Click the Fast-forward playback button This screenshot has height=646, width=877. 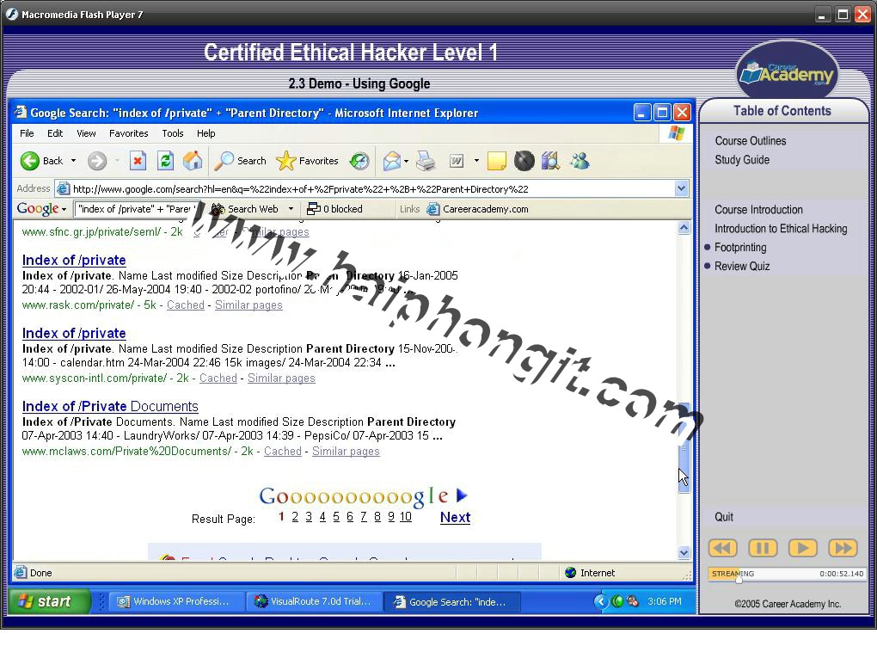pyautogui.click(x=843, y=548)
